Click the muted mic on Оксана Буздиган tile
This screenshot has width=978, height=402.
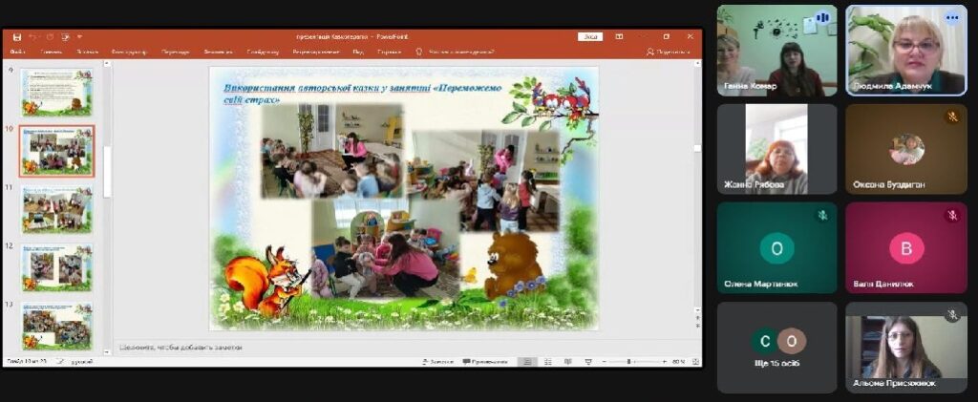pyautogui.click(x=951, y=116)
